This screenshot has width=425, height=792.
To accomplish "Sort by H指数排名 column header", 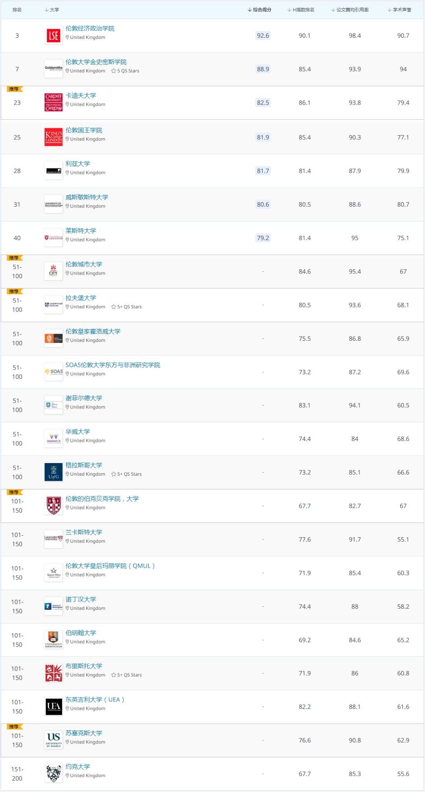I will tap(301, 10).
